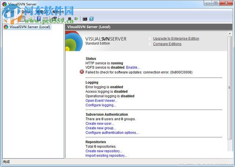
Task: Click Upgrade to Enterprise Edition link
Action: pyautogui.click(x=176, y=38)
